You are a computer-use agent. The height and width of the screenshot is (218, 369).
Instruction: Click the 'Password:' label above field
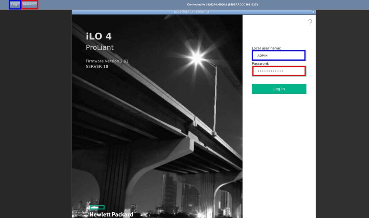pyautogui.click(x=260, y=64)
